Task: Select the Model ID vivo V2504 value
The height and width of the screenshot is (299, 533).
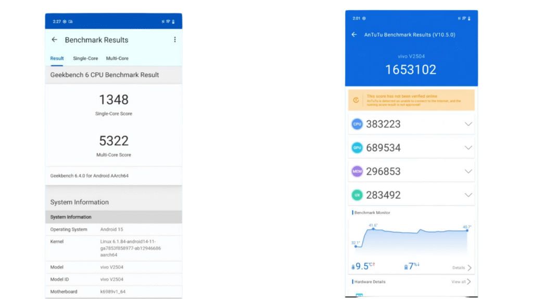Action: pos(111,279)
